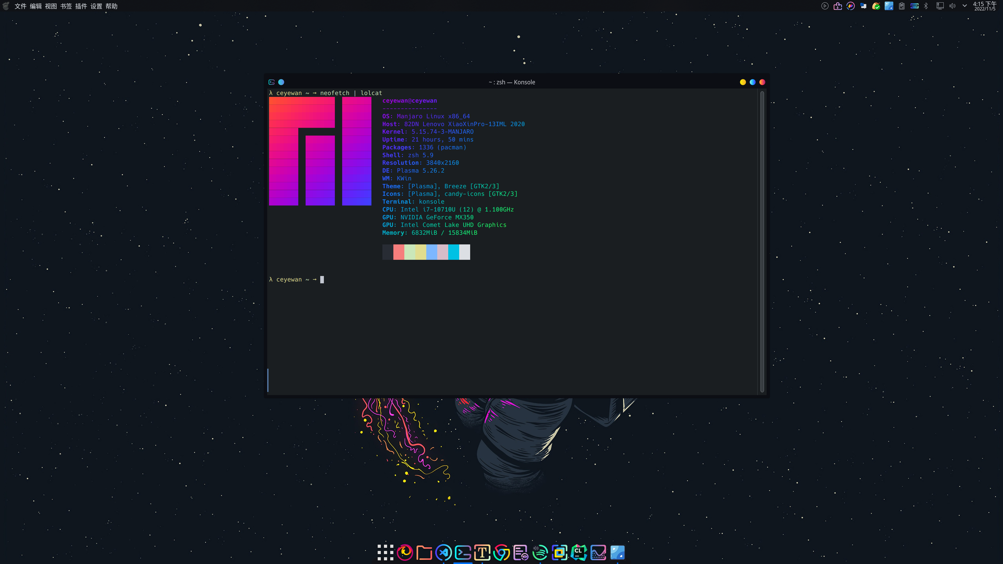Open the 插件 menu
Viewport: 1003px width, 564px height.
(81, 6)
